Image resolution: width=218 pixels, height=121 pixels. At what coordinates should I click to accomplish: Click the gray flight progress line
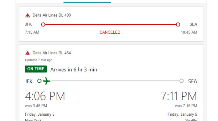tap(115, 81)
